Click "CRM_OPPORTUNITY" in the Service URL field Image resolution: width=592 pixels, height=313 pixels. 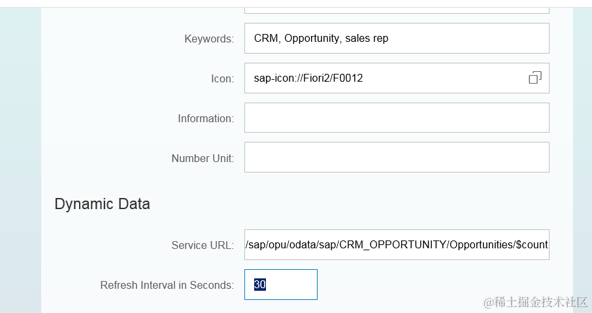(392, 245)
